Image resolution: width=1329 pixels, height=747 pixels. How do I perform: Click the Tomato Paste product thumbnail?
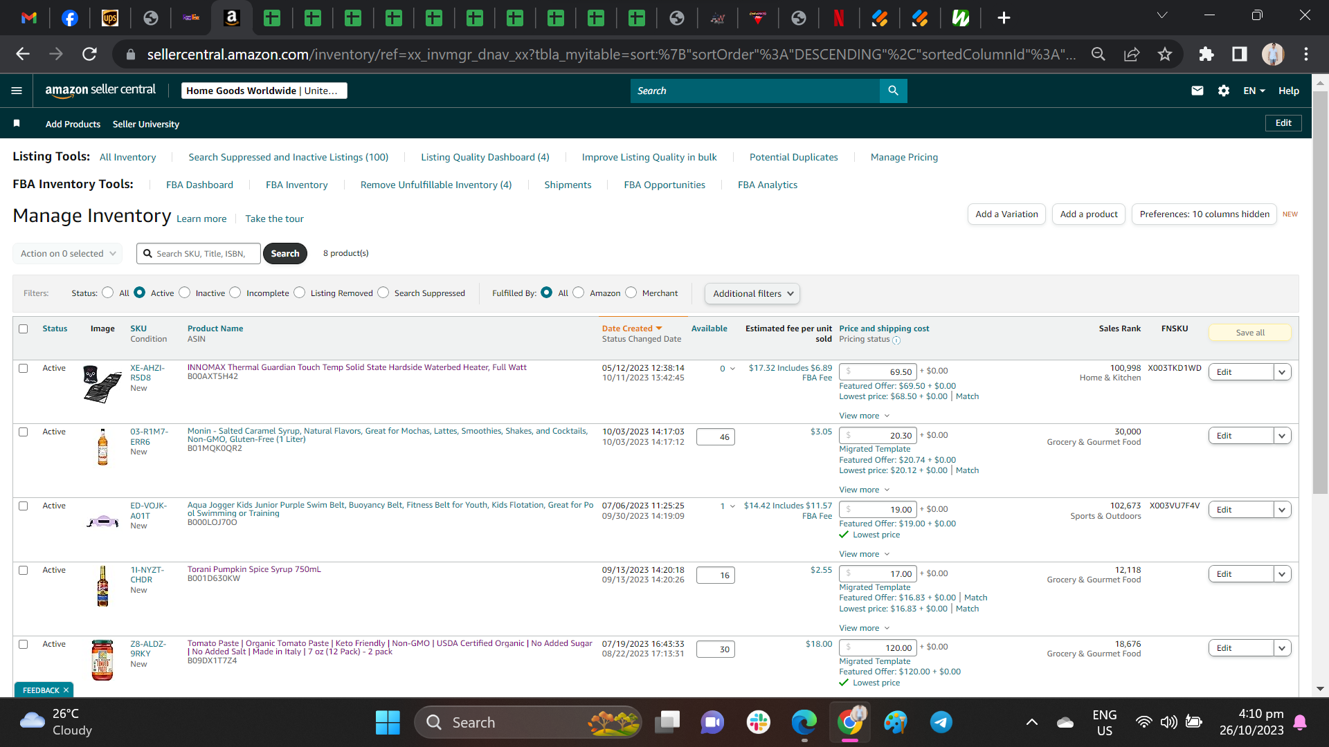pyautogui.click(x=102, y=660)
